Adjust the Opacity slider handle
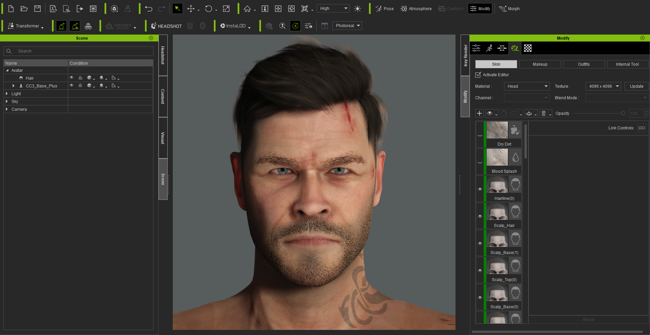 (623, 113)
